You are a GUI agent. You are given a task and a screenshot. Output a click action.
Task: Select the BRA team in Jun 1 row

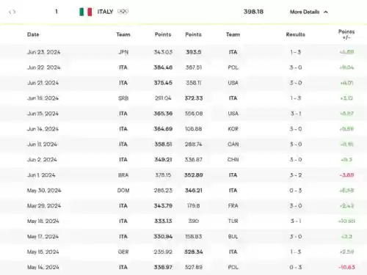coord(123,175)
